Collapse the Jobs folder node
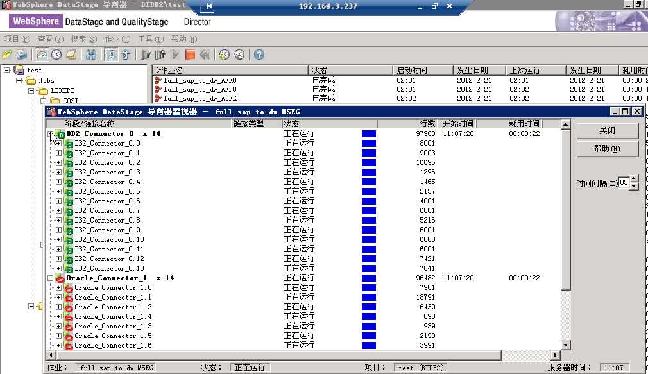 (x=19, y=80)
